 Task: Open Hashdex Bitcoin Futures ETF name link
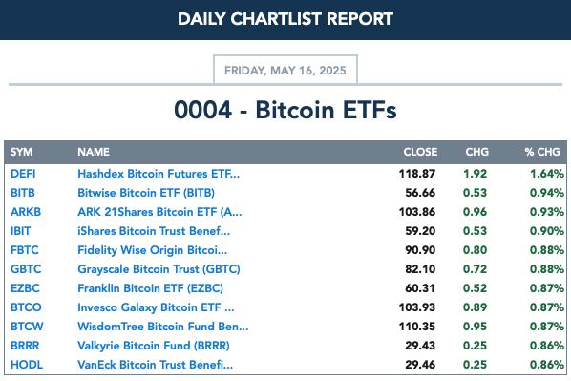point(159,174)
